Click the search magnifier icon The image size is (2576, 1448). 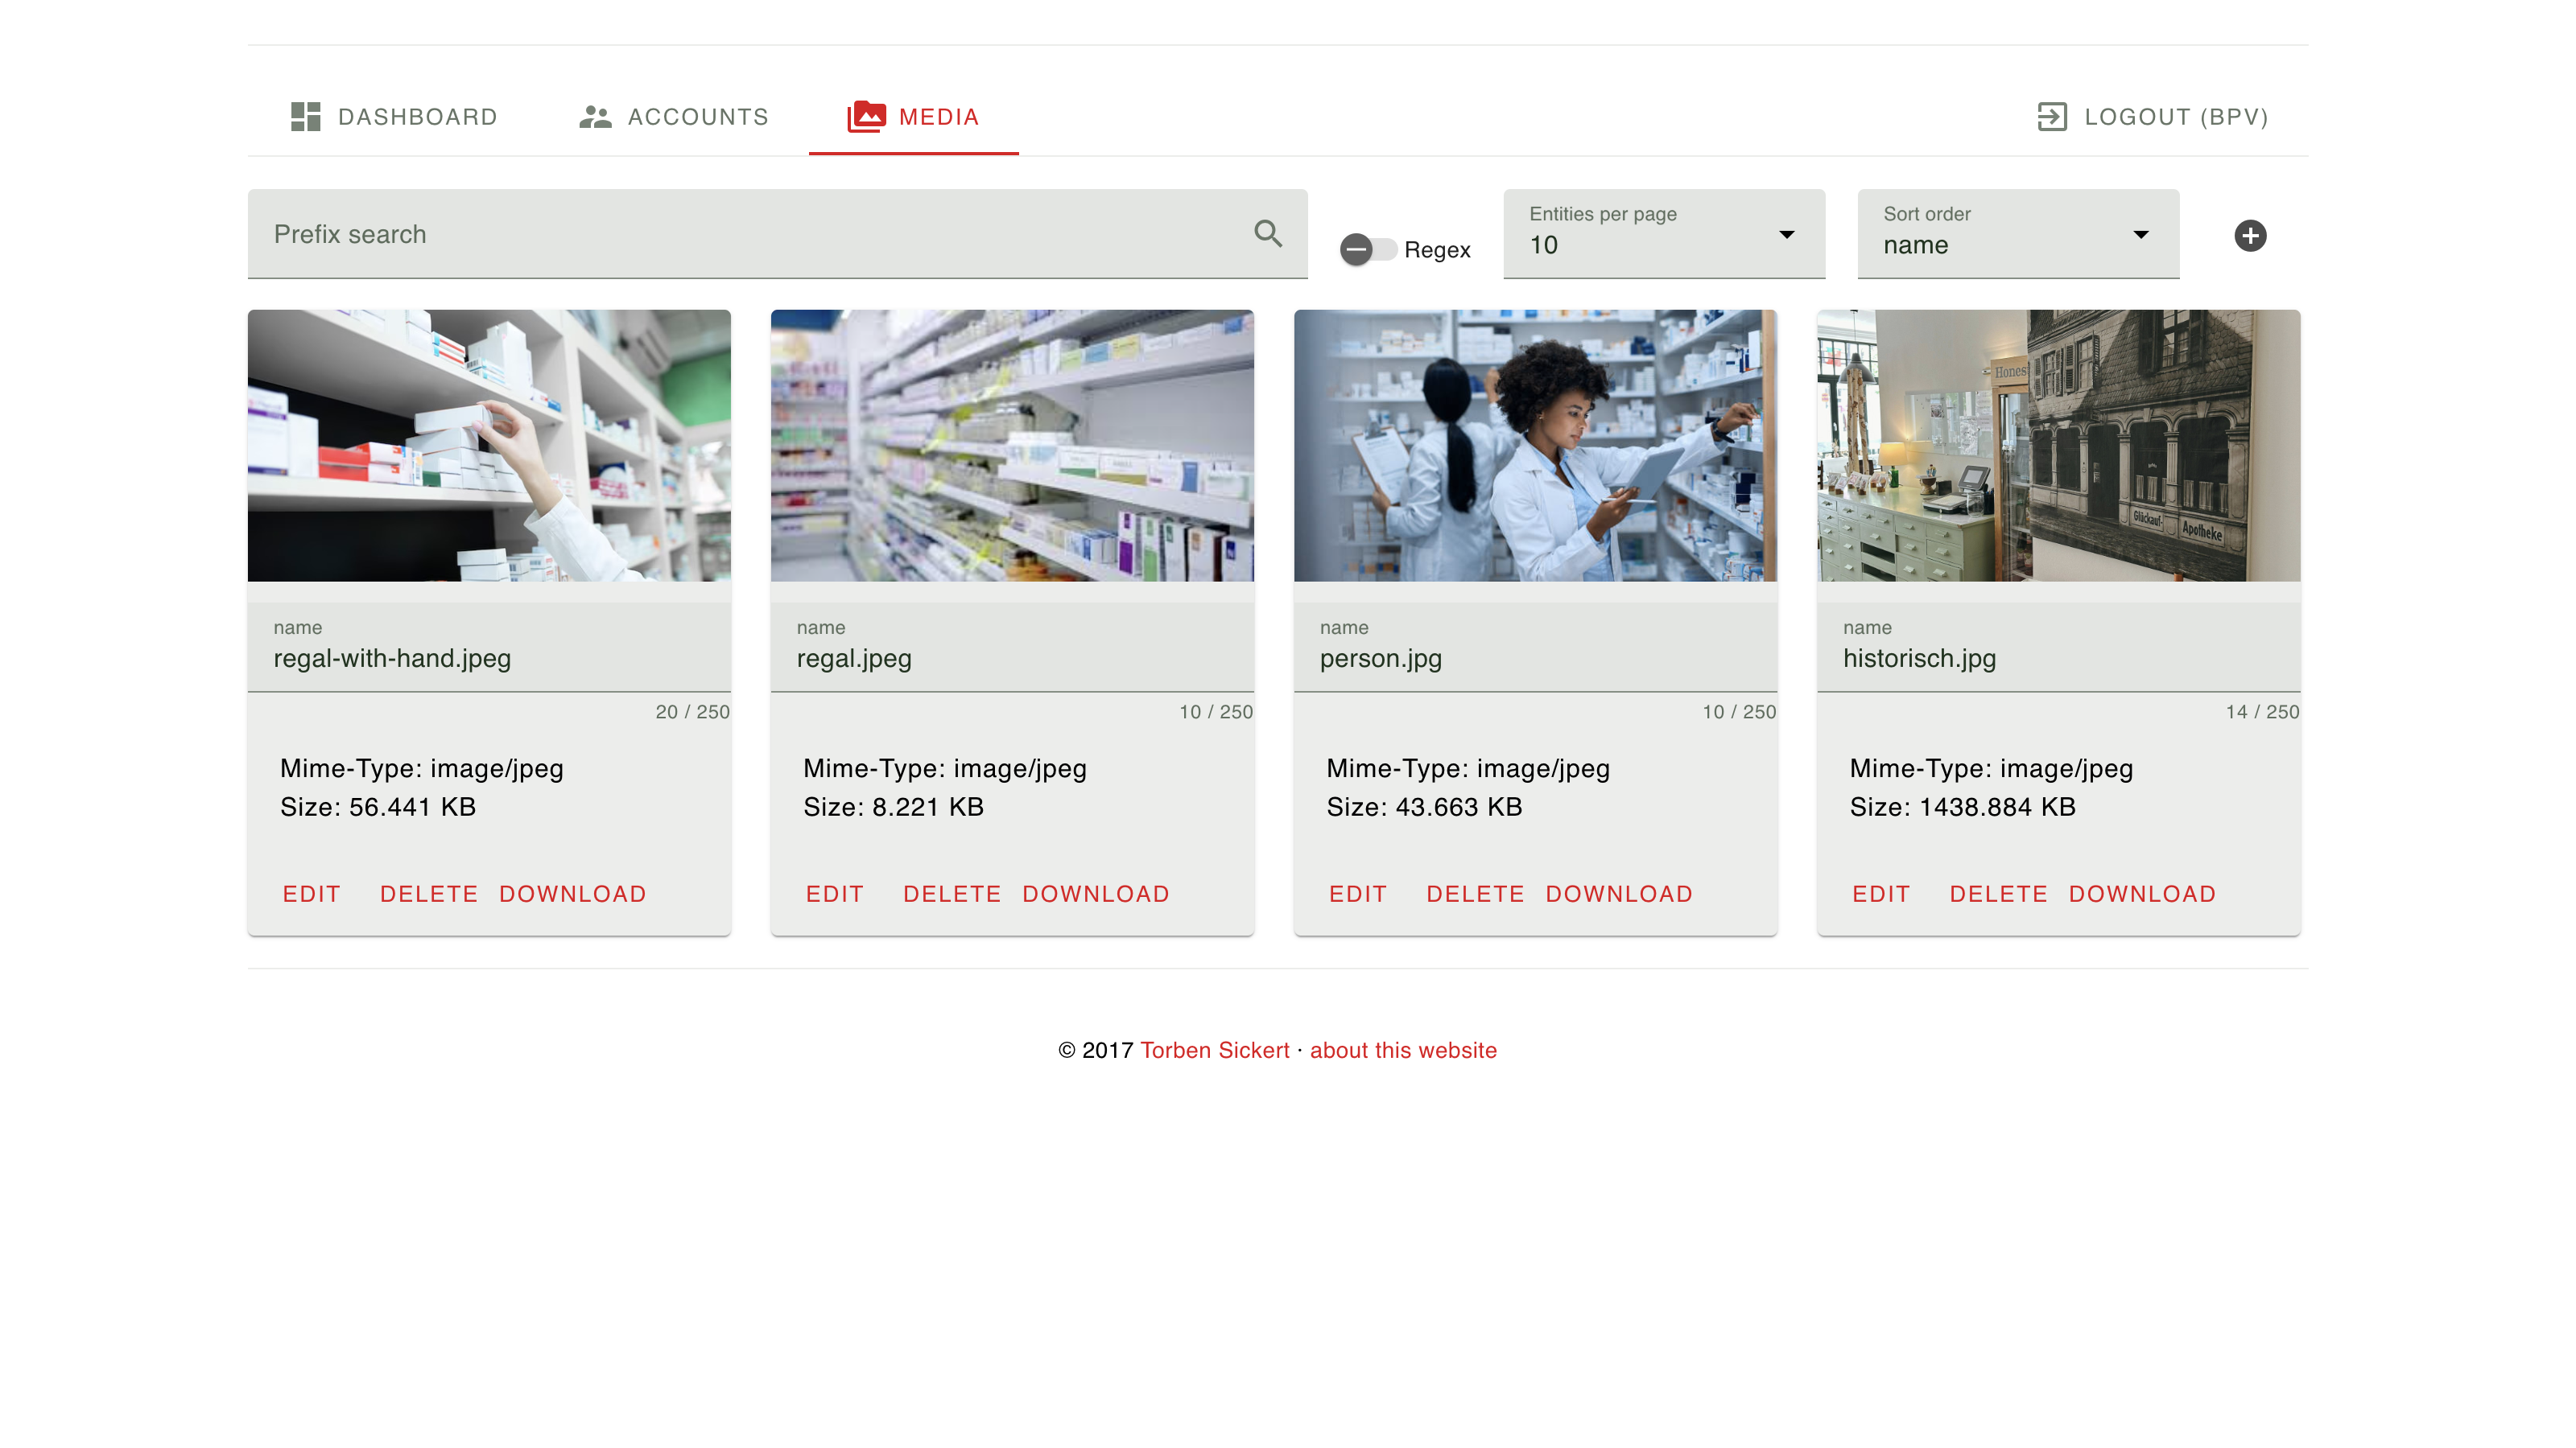(x=1268, y=232)
